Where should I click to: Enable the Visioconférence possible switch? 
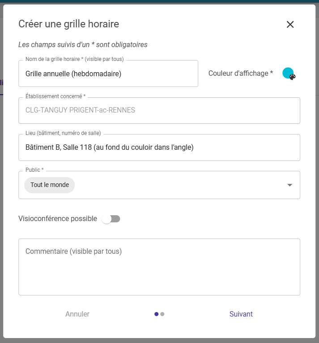(111, 219)
